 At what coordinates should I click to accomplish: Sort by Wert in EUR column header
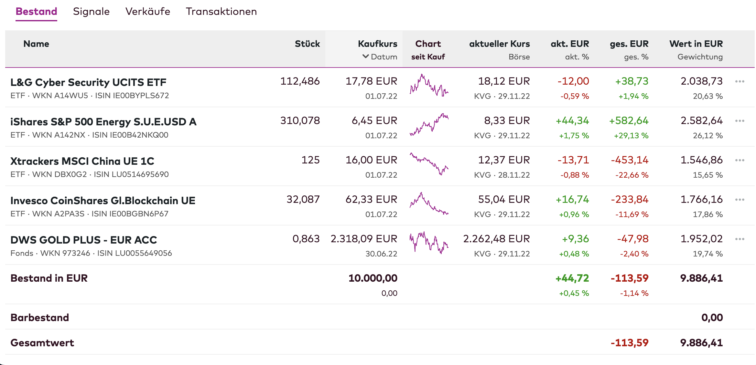click(696, 44)
